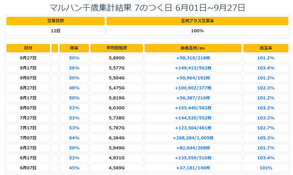Open the +268,284/1,005枚 link
This screenshot has height=175, width=293.
pyautogui.click(x=193, y=138)
